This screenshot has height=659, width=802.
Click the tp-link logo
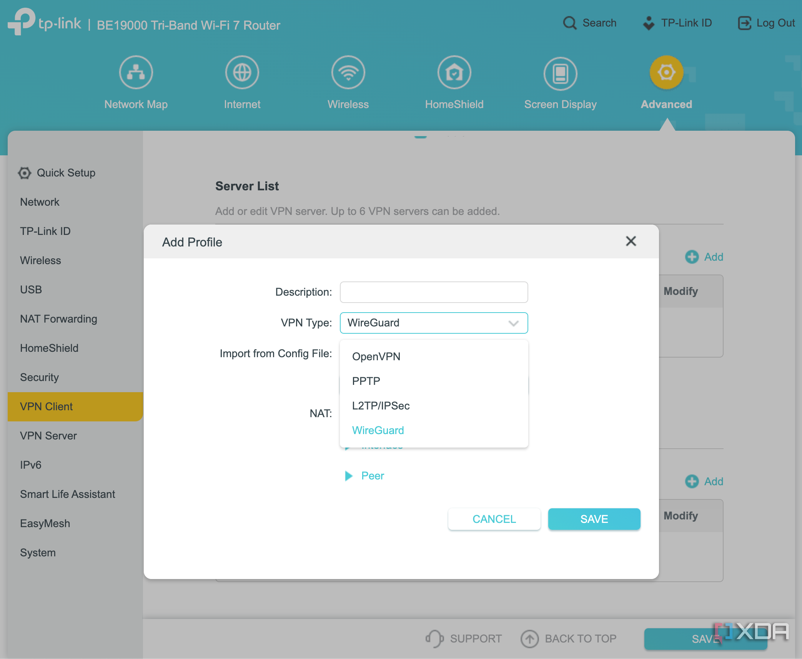point(45,22)
